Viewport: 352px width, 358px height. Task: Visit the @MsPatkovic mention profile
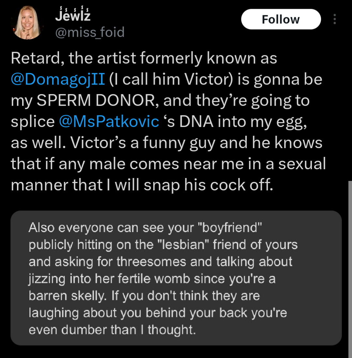pyautogui.click(x=109, y=121)
